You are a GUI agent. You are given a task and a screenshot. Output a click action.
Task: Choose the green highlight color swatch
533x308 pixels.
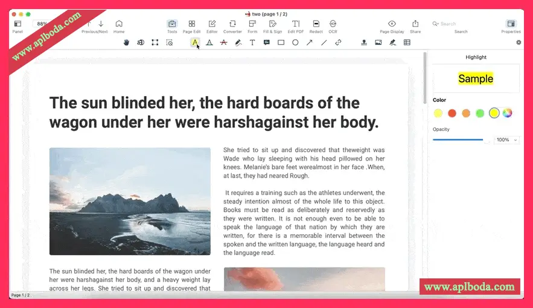[x=480, y=113]
